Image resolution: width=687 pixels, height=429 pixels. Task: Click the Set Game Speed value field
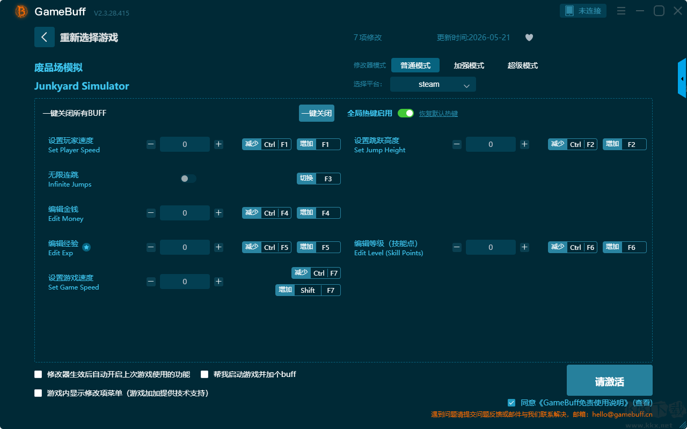click(185, 282)
